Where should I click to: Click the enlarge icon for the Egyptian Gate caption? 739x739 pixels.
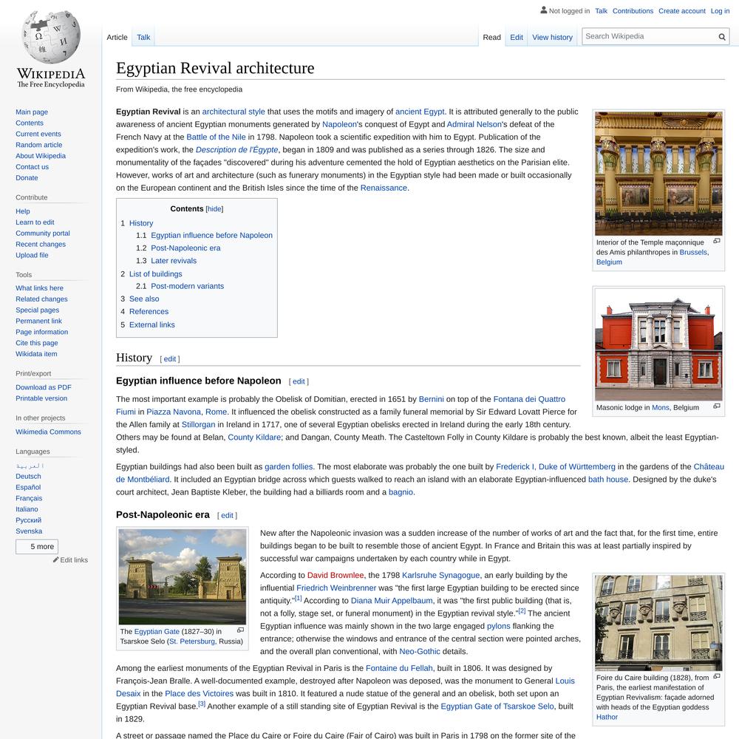(240, 630)
